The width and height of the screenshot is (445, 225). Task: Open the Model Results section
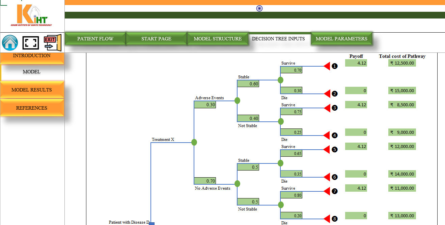click(32, 90)
